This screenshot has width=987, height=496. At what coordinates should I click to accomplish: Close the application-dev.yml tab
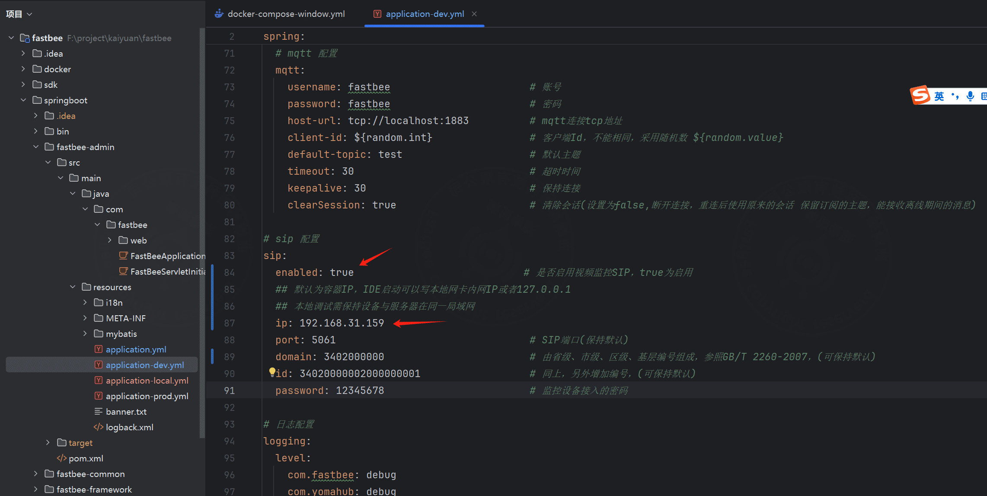474,14
